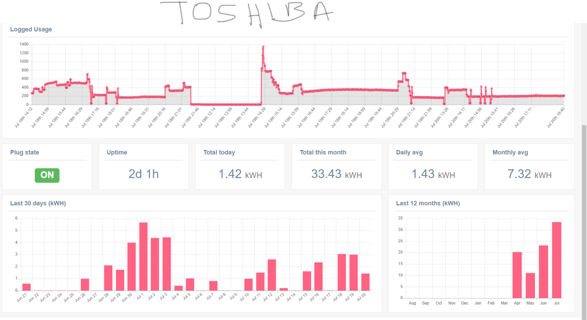587x320 pixels.
Task: Click the 'Last 12 months (kWH)' heading
Action: [428, 203]
